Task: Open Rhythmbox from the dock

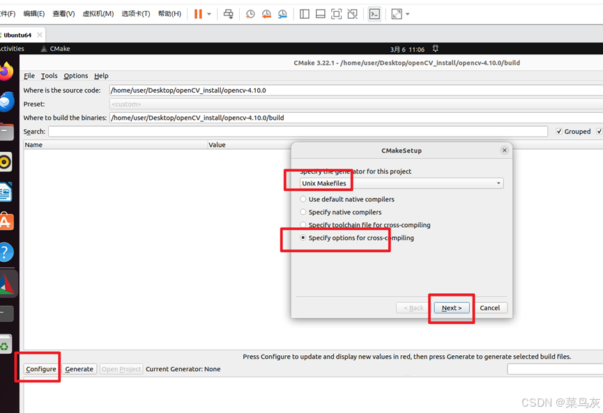Action: [x=6, y=162]
